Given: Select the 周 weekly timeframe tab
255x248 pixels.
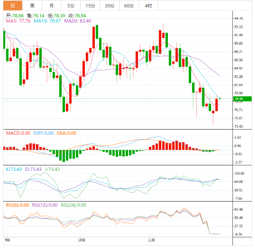Looking at the screenshot, I should tap(32, 6).
